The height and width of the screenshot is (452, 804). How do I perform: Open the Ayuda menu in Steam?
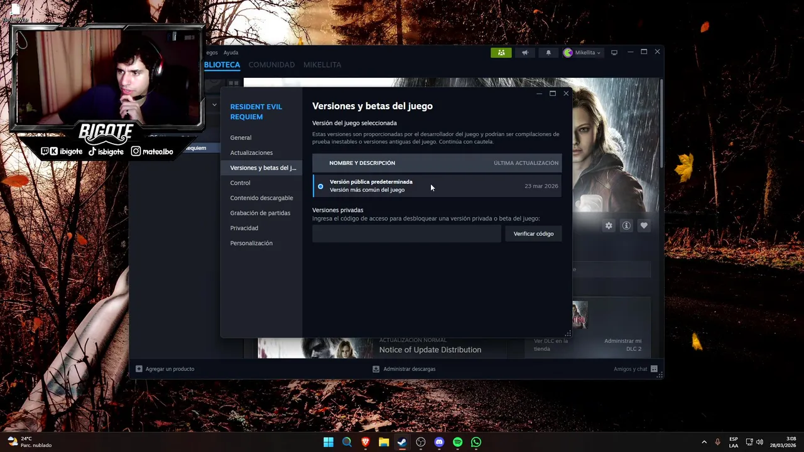[x=231, y=53]
